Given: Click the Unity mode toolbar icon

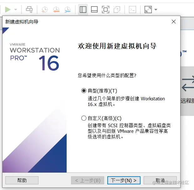Looking at the screenshot, I should click(x=117, y=9).
